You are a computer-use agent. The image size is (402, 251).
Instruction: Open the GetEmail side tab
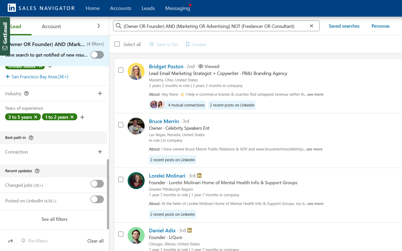point(5,36)
